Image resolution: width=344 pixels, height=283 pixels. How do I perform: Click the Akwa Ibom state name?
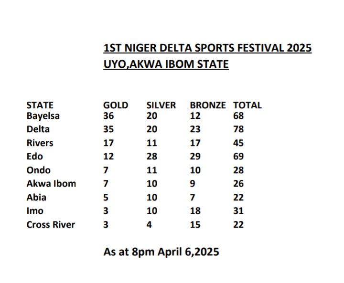(51, 184)
